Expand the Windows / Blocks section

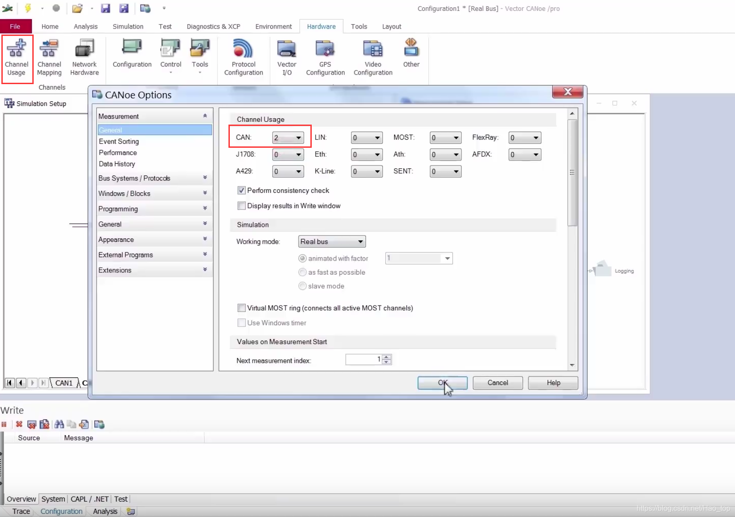point(155,193)
